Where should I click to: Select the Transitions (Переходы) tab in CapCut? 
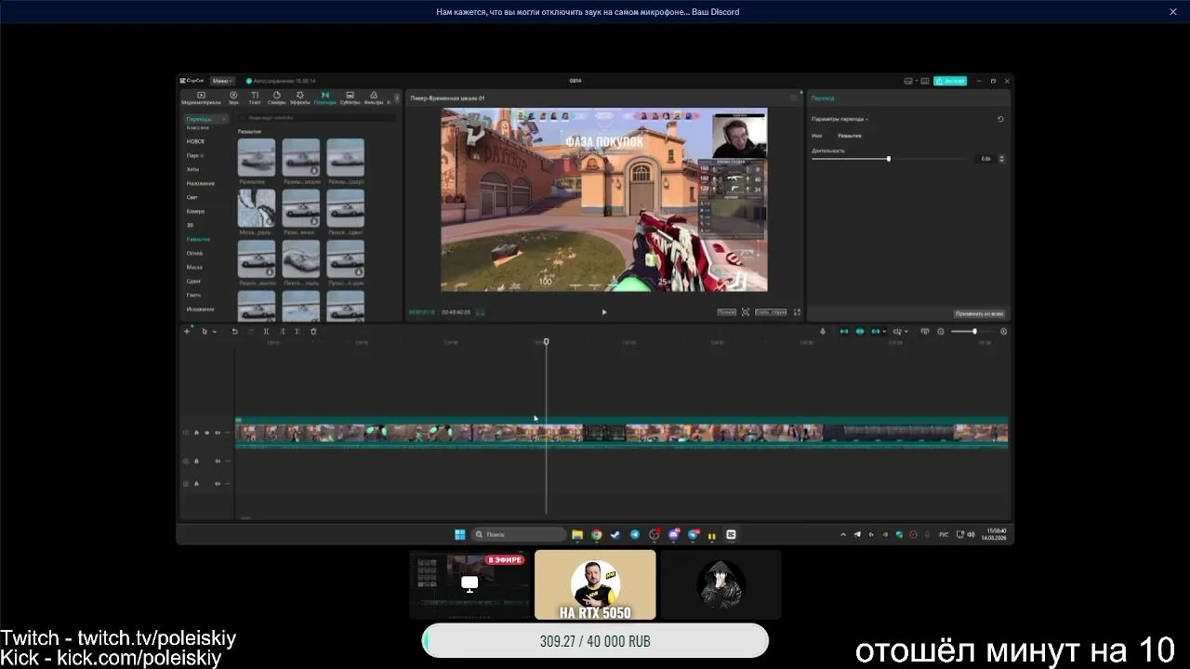[324, 98]
